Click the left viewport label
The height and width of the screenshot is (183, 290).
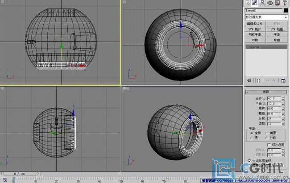pos(3,89)
